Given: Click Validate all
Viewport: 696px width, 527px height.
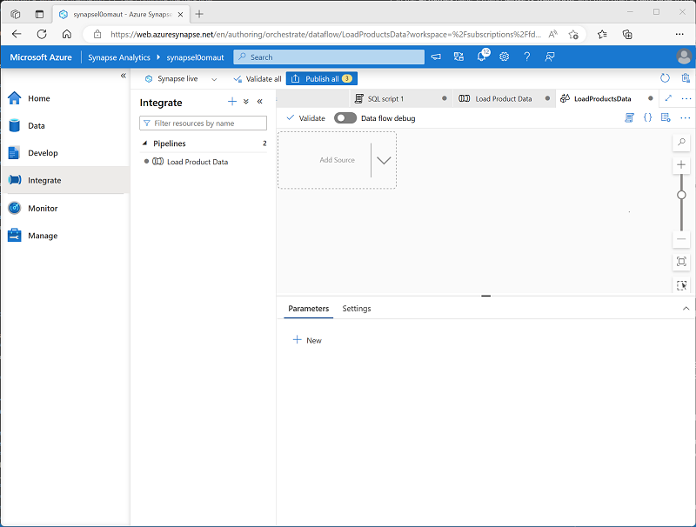Looking at the screenshot, I should point(258,79).
